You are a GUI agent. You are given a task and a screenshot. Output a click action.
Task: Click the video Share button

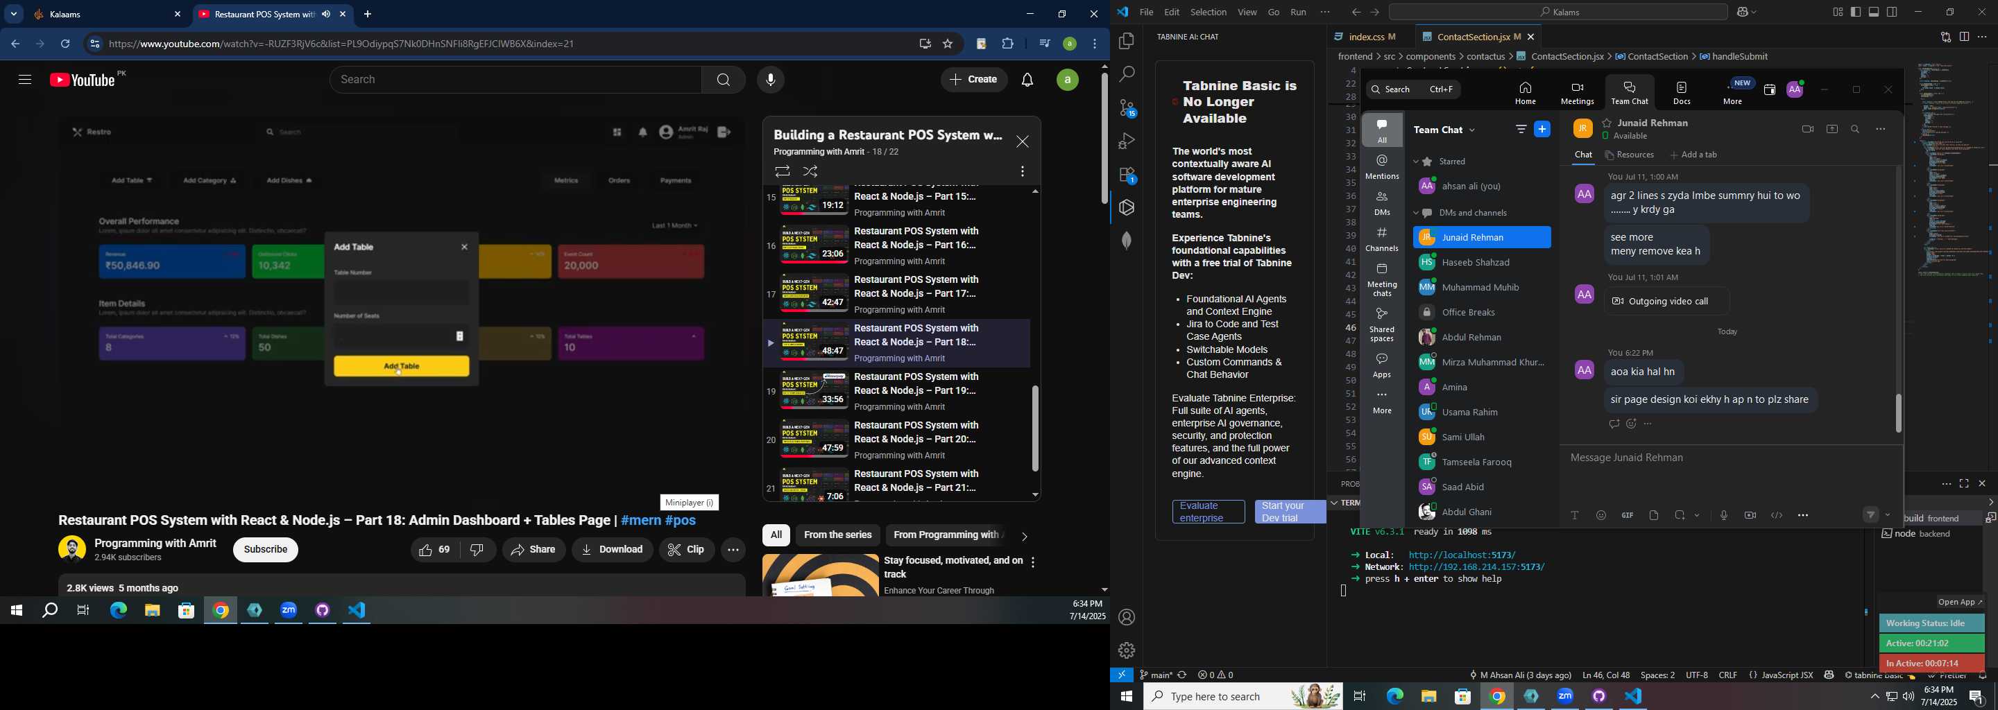coord(533,550)
